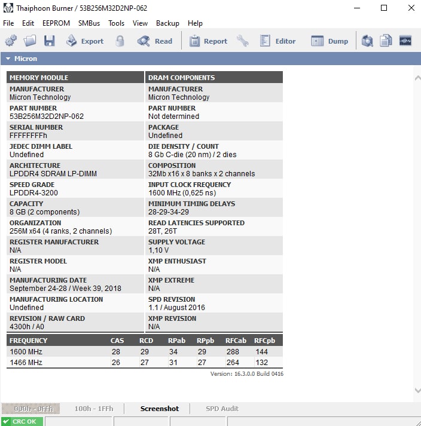Click the CRC OK status indicator

[x=22, y=421]
